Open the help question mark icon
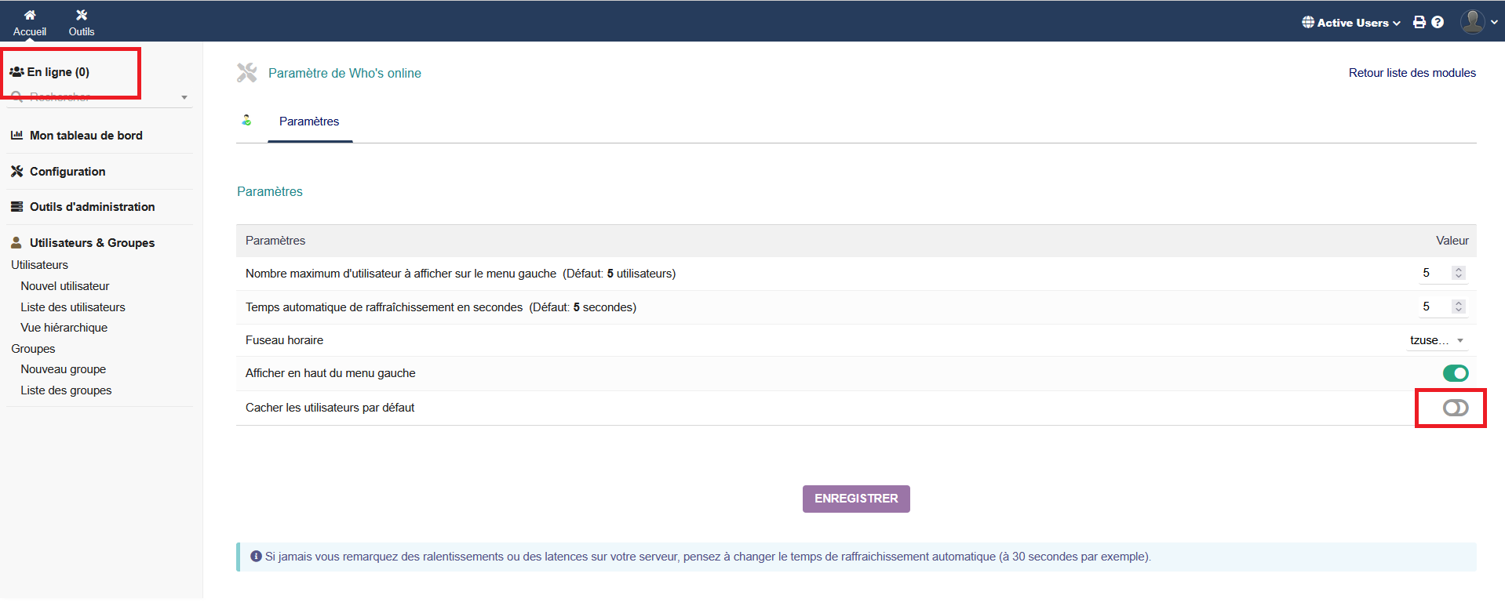 pyautogui.click(x=1438, y=23)
